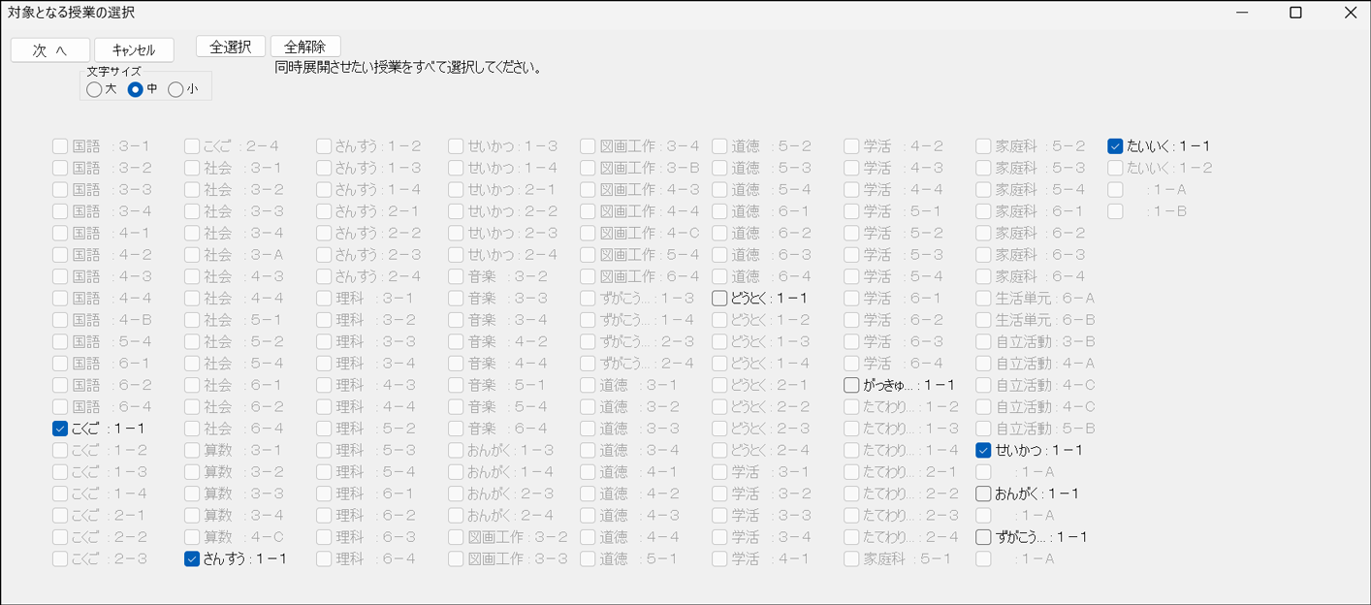Select the 小 font size radio button
The image size is (1371, 605).
tap(175, 89)
